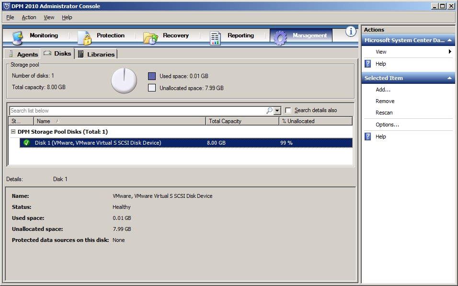Switch to the Libraries tab
The image size is (458, 286).
tap(96, 54)
